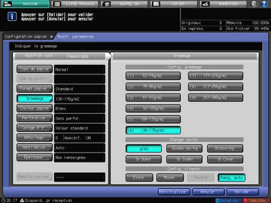Go back to Configuration papier breadcrumb
The image size is (271, 203).
click(x=26, y=37)
